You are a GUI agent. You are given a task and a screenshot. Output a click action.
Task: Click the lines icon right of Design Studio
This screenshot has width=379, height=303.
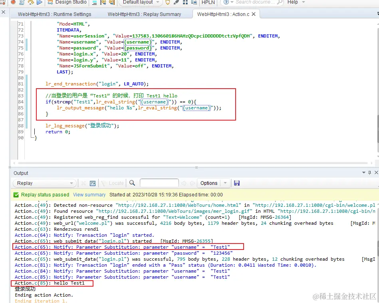[95, 2]
